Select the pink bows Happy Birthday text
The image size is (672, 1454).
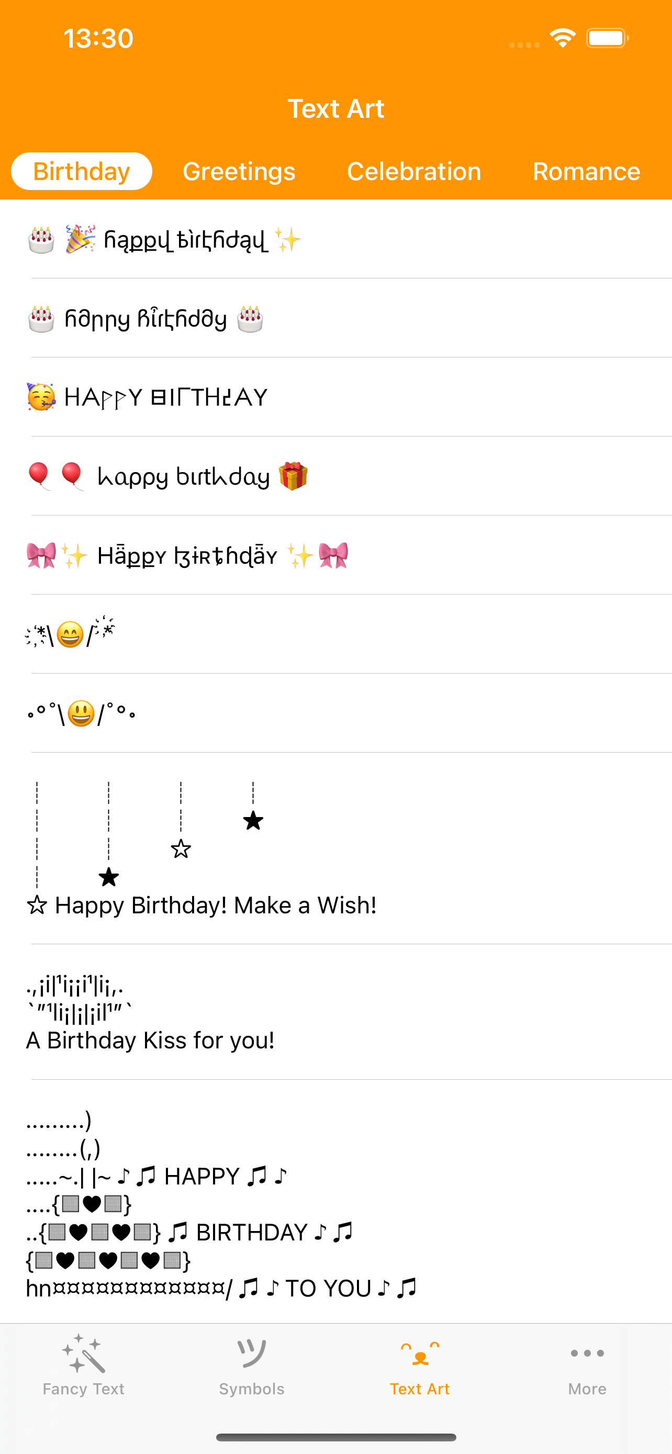[x=187, y=556]
